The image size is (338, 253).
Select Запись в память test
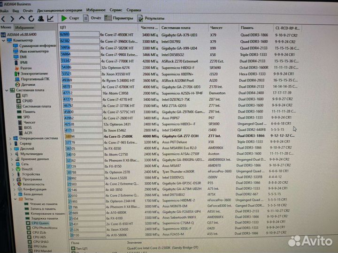tap(40, 208)
